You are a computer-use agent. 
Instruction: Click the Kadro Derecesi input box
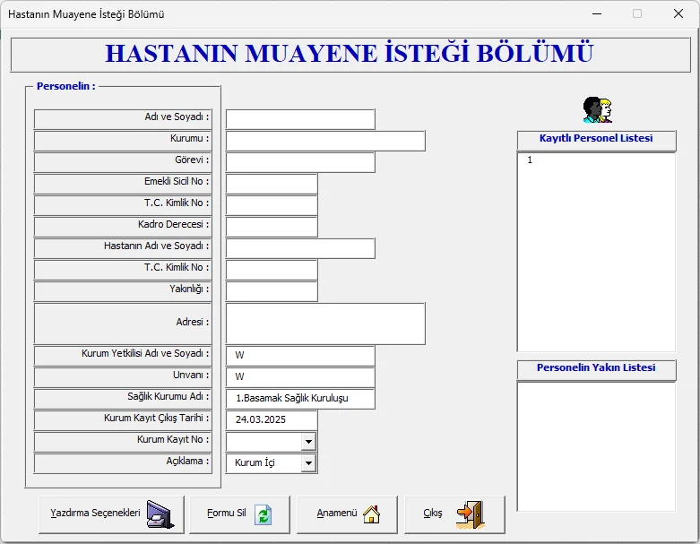click(x=271, y=227)
